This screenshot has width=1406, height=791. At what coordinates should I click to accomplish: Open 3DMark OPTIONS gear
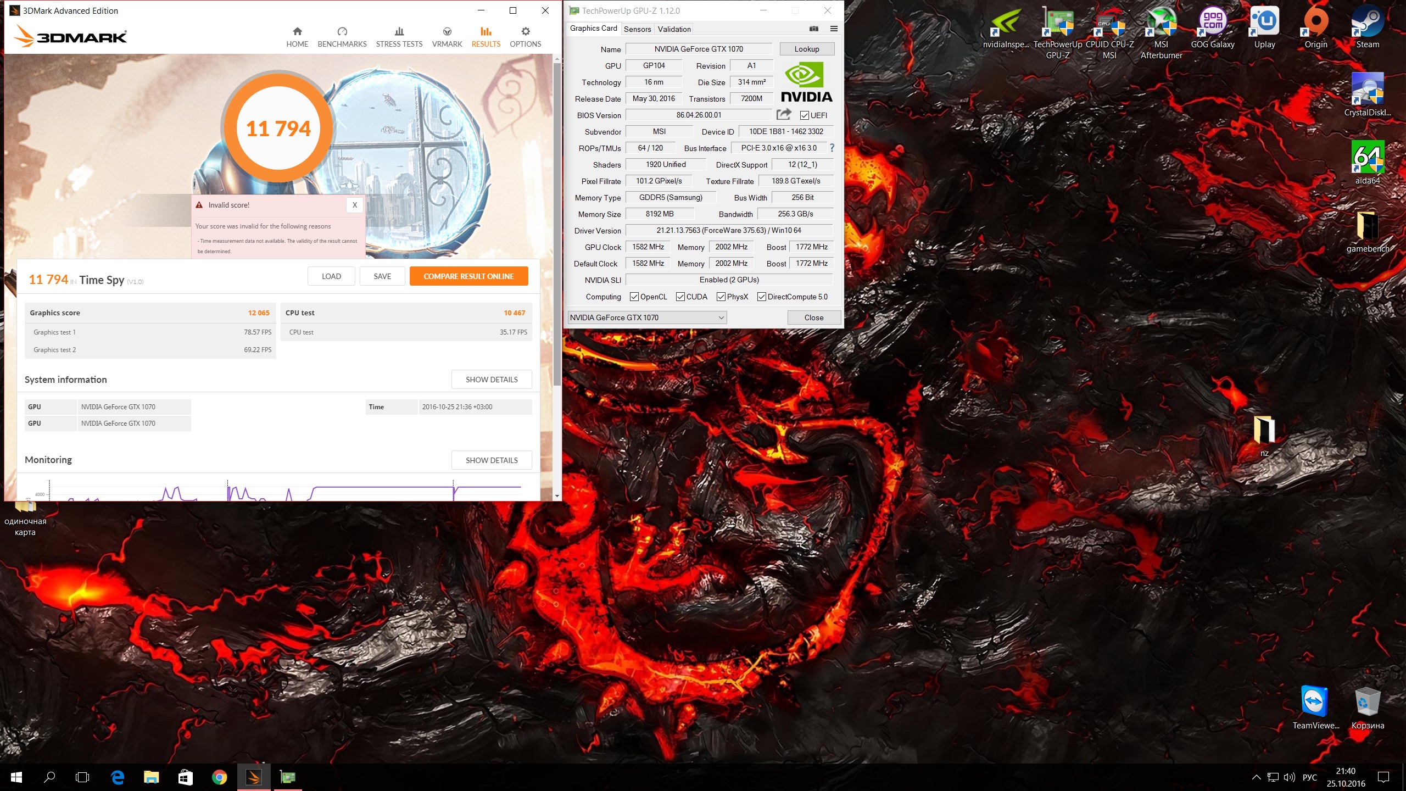pyautogui.click(x=525, y=32)
